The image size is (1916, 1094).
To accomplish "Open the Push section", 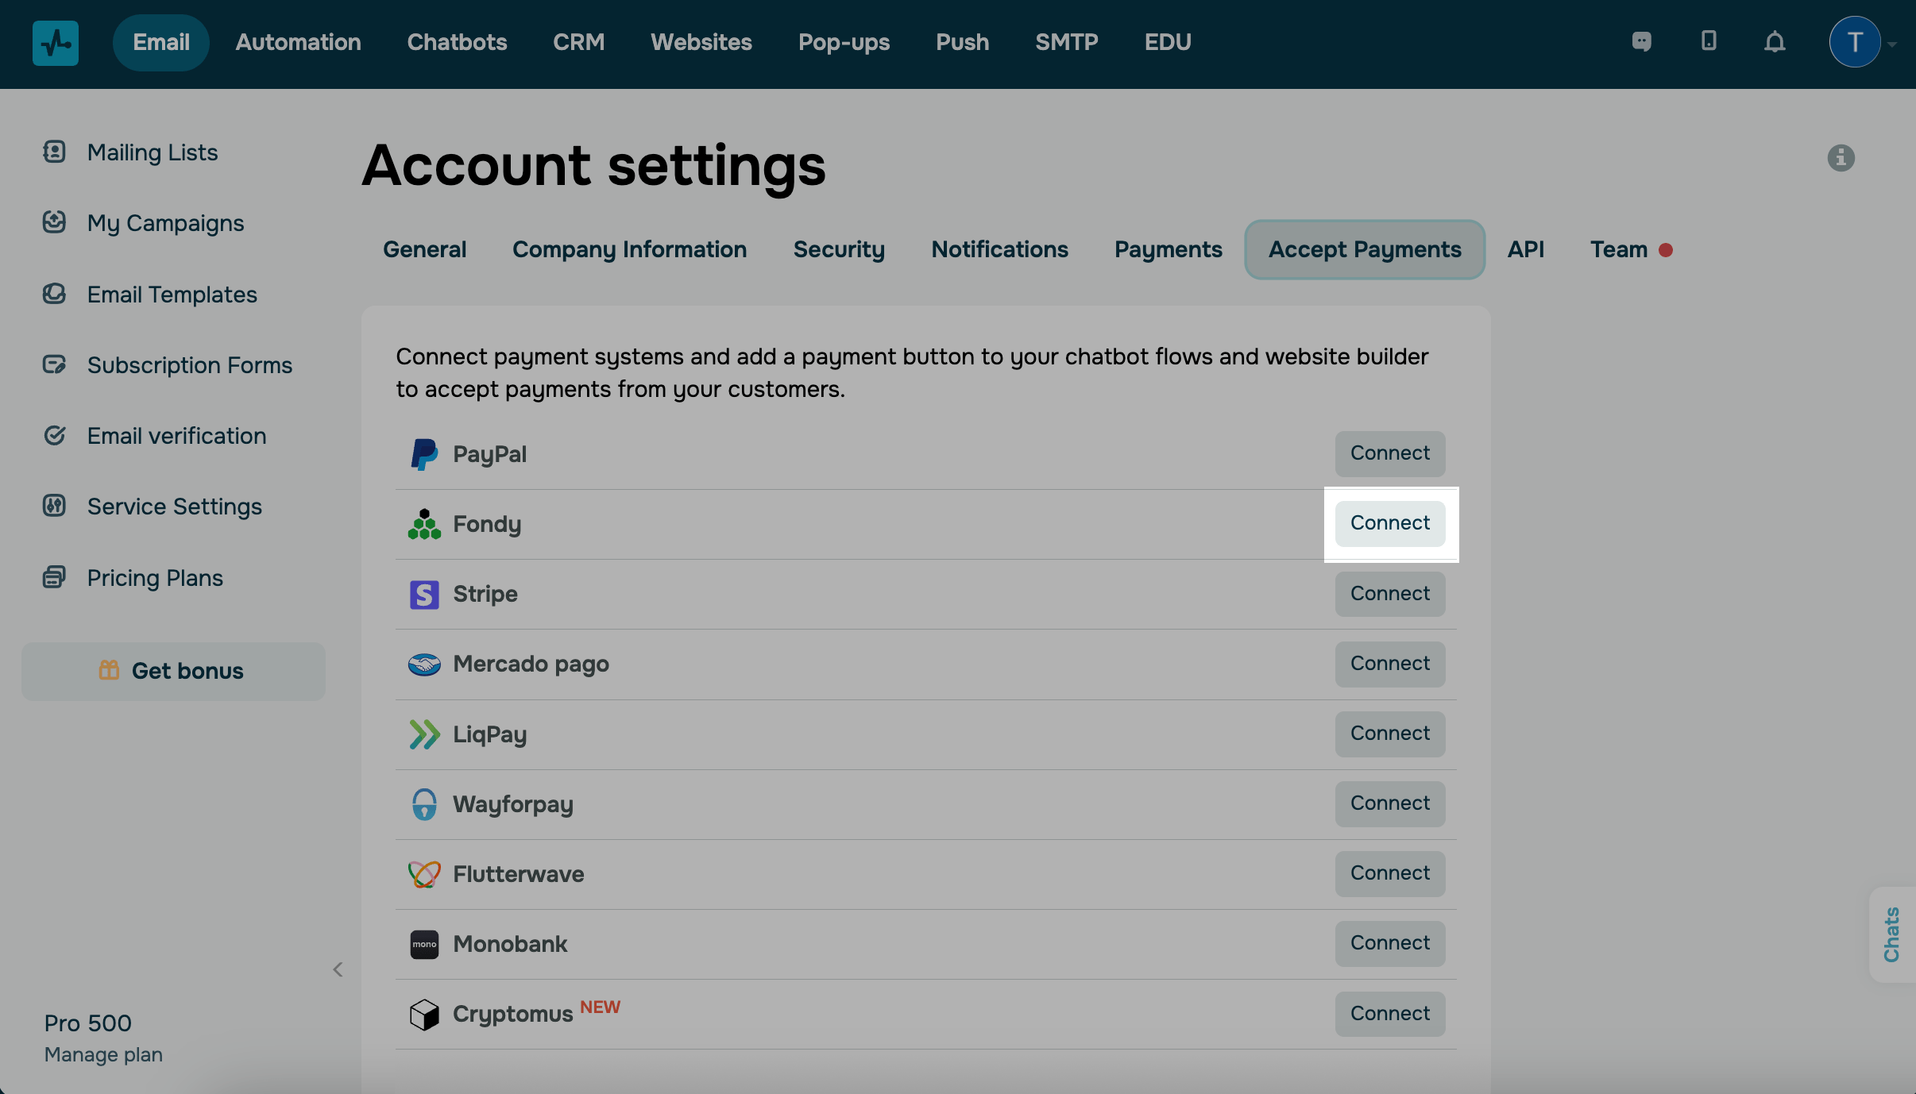I will pyautogui.click(x=962, y=42).
